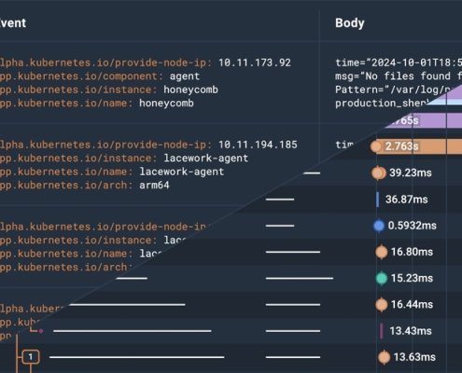Click the body line starting time="2024-10-01T18
The width and height of the screenshot is (462, 373).
[399, 62]
